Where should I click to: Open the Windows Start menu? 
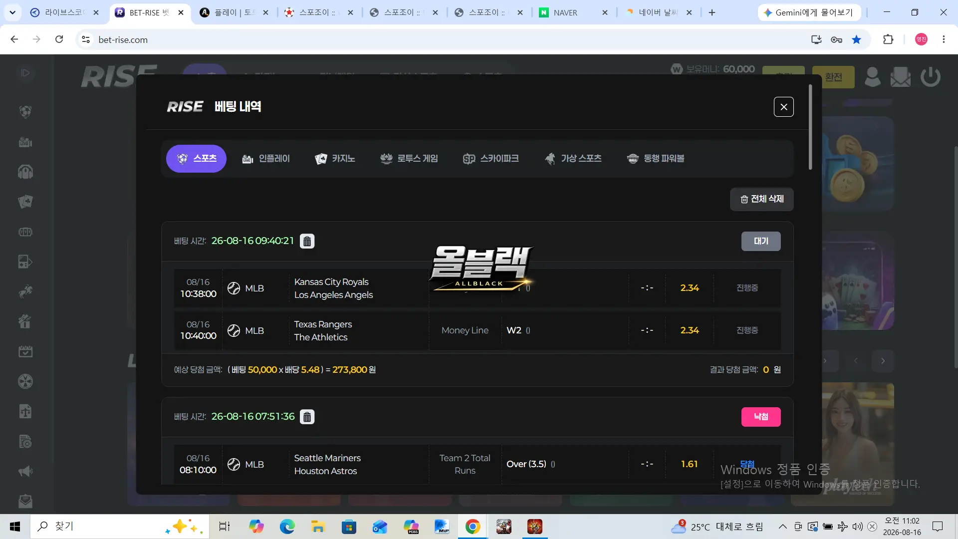coord(15,527)
